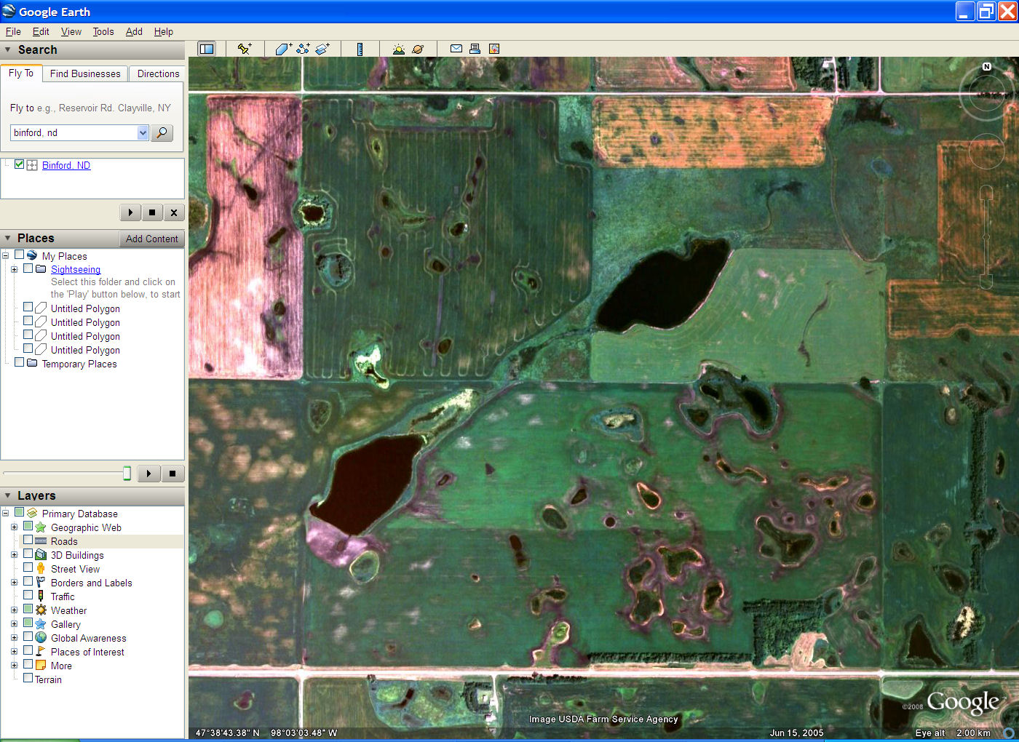Viewport: 1019px width, 742px height.
Task: Click the Weather sun layer icon
Action: [x=41, y=610]
